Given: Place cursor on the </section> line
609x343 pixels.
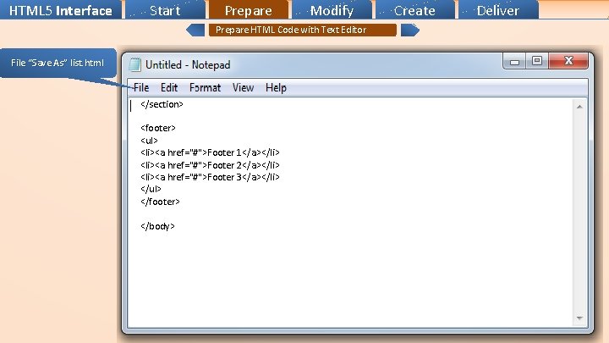Looking at the screenshot, I should (162, 104).
